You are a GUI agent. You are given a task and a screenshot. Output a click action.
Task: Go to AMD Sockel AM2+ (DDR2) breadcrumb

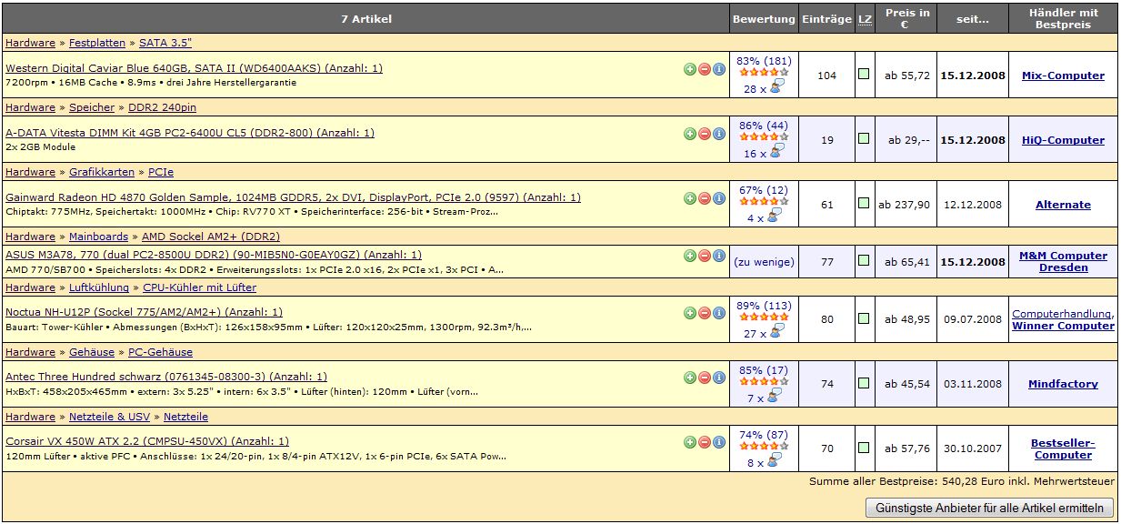click(211, 237)
